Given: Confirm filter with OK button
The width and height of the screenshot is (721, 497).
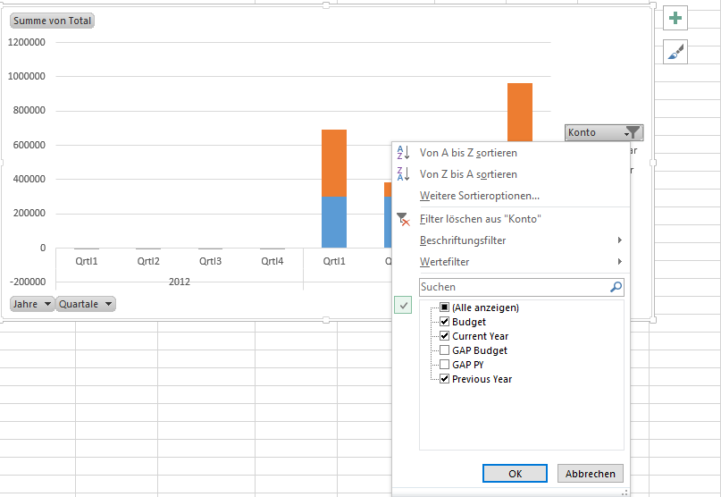Looking at the screenshot, I should coord(515,474).
